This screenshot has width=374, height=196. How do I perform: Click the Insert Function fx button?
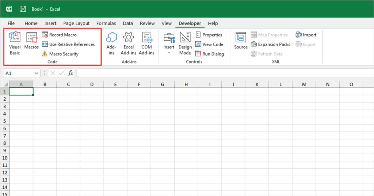[70, 73]
